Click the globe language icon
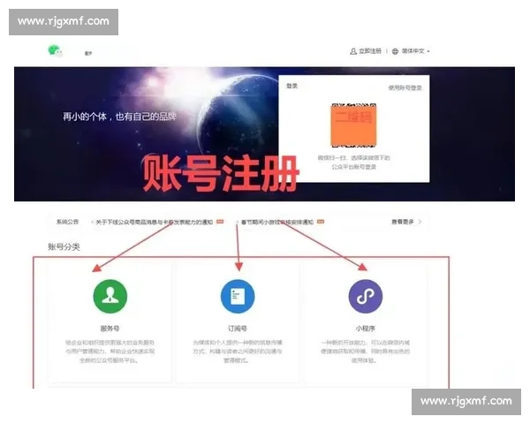This screenshot has height=424, width=530. pyautogui.click(x=395, y=51)
